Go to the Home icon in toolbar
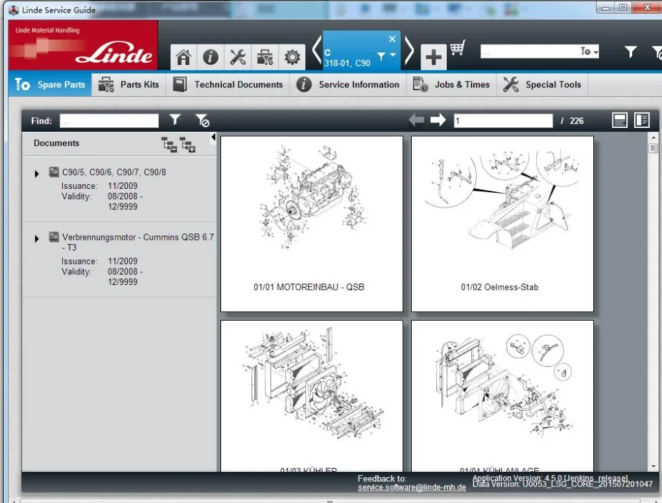662x503 pixels. [183, 57]
